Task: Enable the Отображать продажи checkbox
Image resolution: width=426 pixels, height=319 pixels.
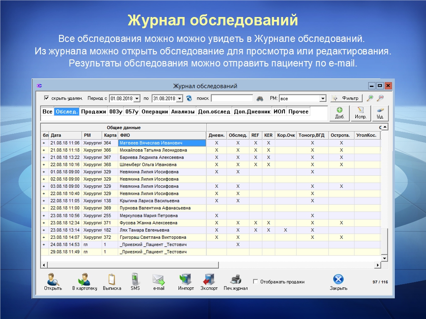Action: [x=255, y=282]
